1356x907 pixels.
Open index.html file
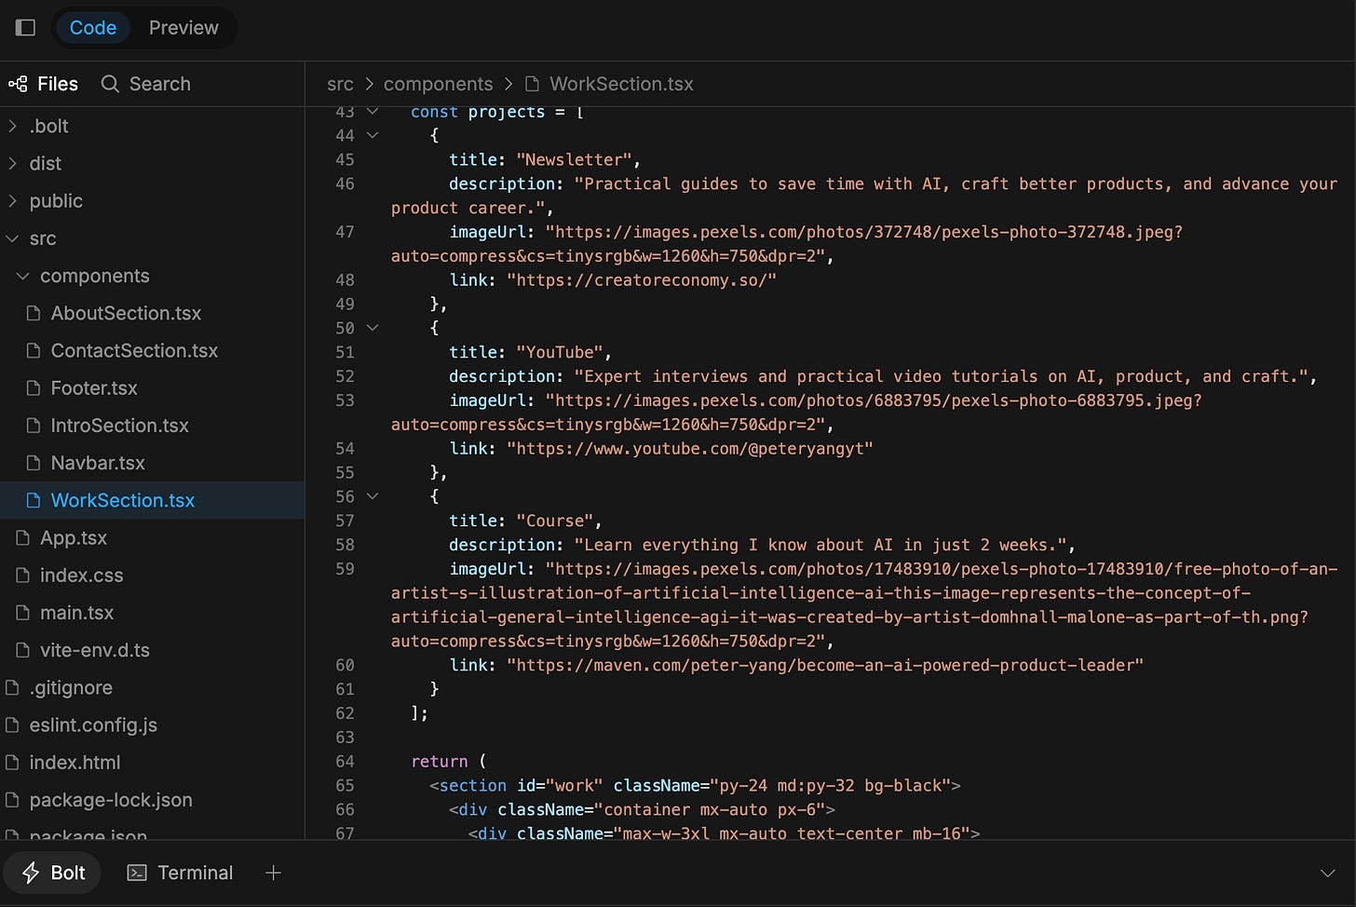(152, 763)
